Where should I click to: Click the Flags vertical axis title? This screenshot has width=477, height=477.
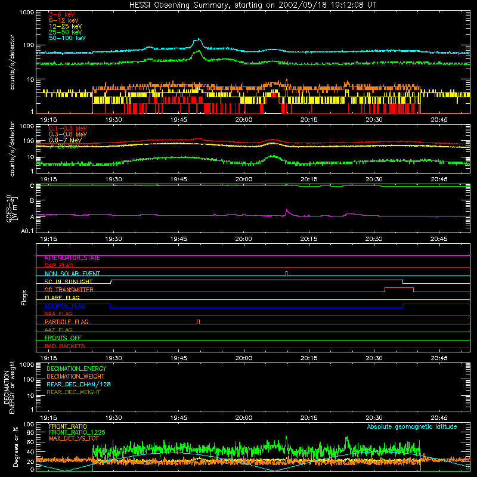tap(24, 298)
